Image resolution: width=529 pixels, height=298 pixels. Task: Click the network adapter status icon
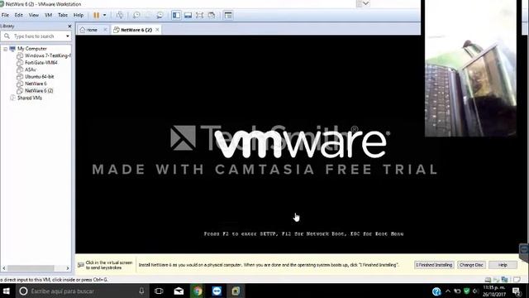[504, 280]
